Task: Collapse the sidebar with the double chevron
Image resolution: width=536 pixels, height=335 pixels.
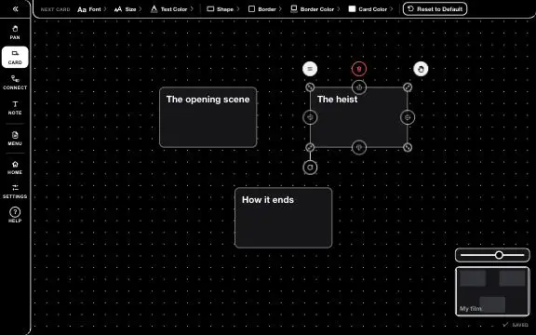Action: point(15,9)
